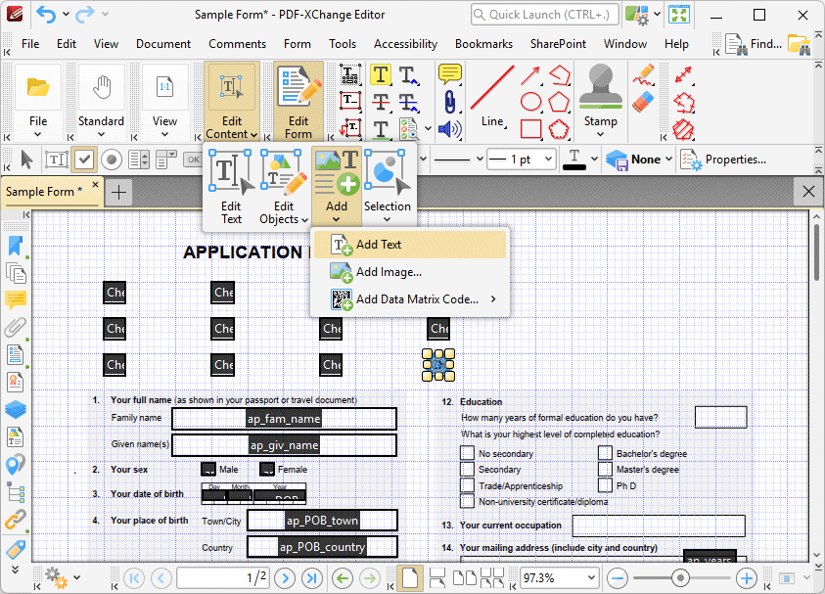Click the Edit Form button
This screenshot has height=594, width=825.
point(298,102)
